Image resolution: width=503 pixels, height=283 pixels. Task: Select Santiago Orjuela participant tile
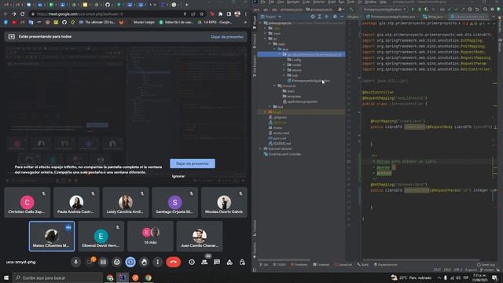[x=174, y=203]
